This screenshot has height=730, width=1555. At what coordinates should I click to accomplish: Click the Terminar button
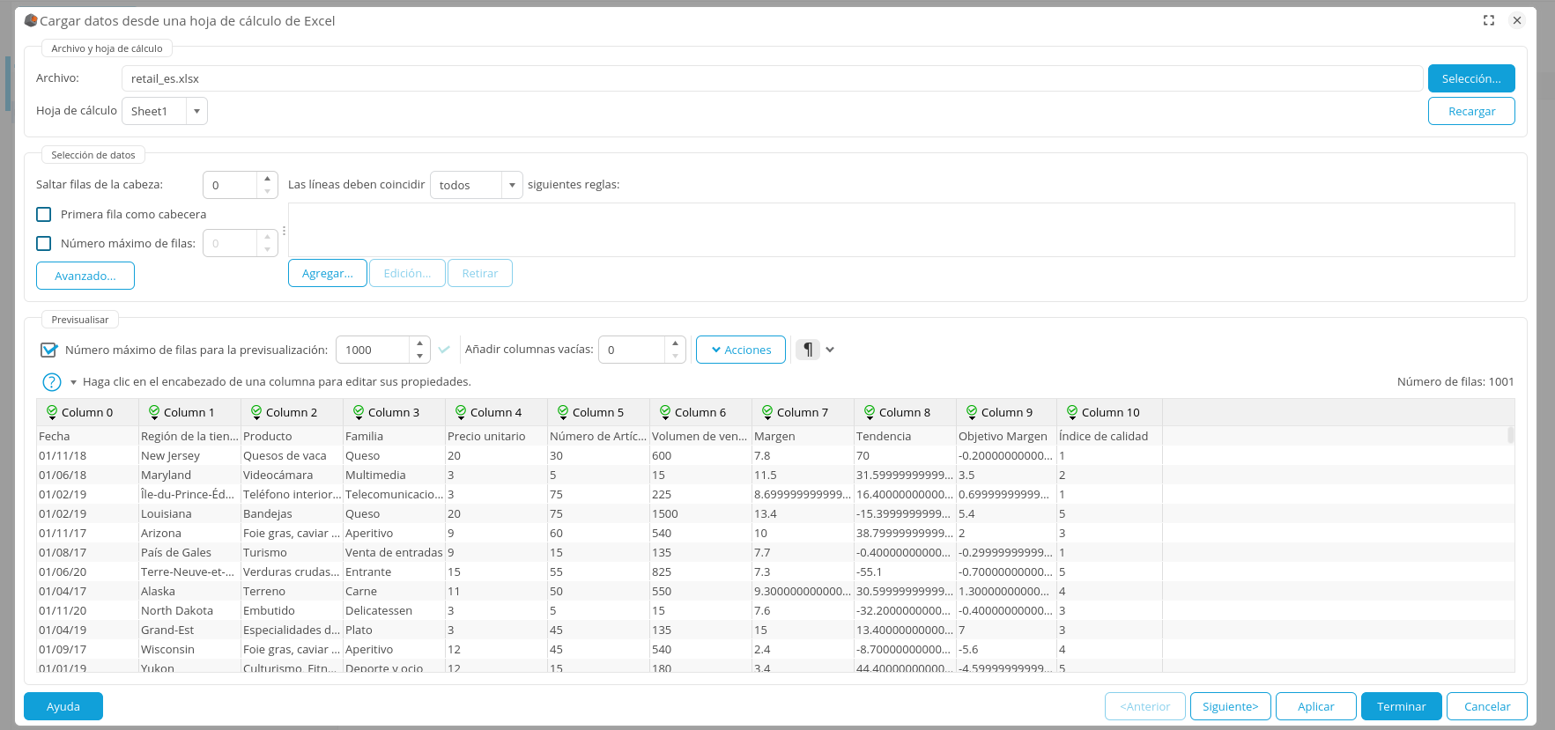coord(1401,706)
